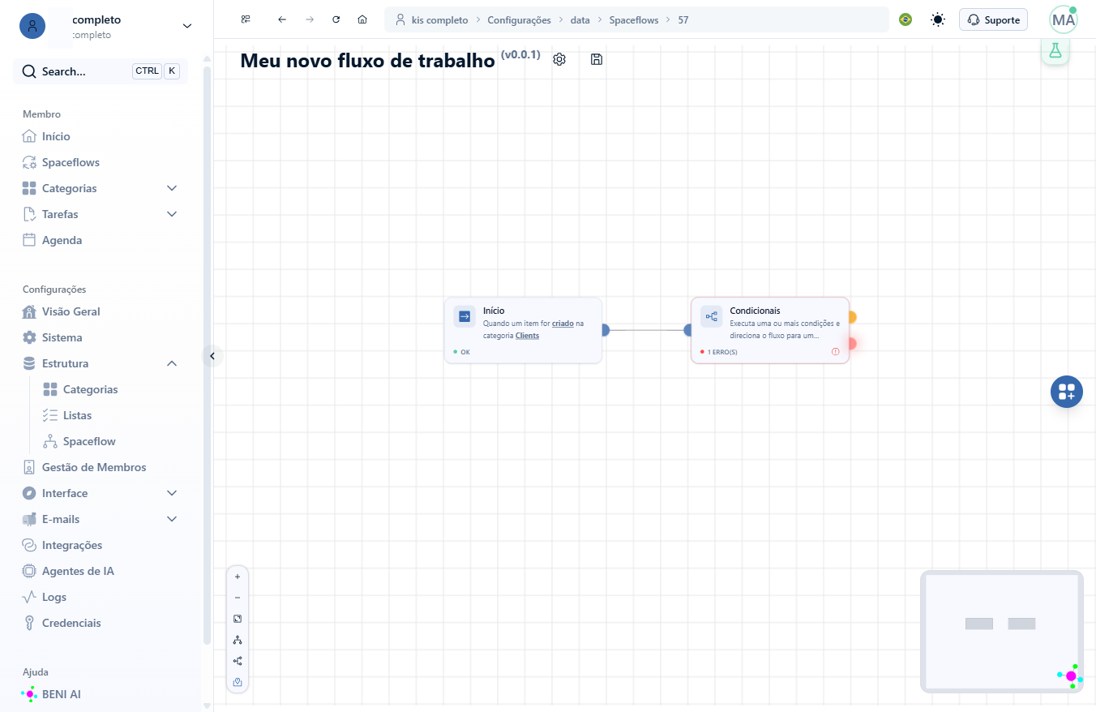Collapse the sidebar with the arrow handle
This screenshot has width=1096, height=712.
coord(212,356)
